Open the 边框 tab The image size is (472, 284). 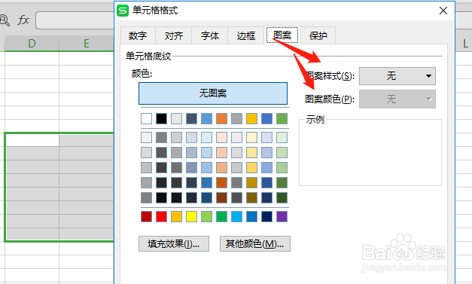pyautogui.click(x=246, y=35)
